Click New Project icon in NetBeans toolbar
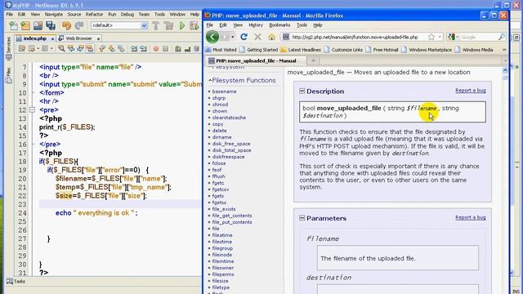The image size is (523, 294). tap(25, 25)
